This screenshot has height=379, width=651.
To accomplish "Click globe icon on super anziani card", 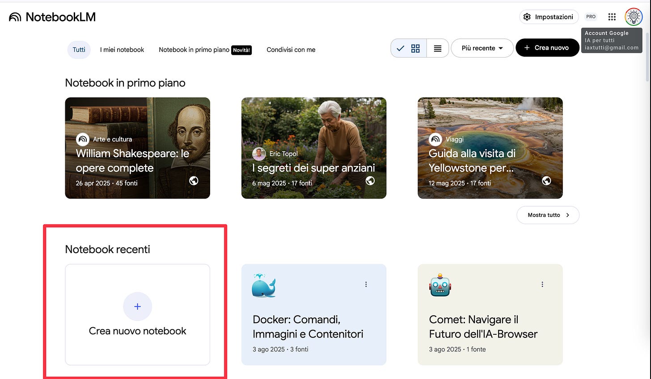I will click(x=370, y=180).
